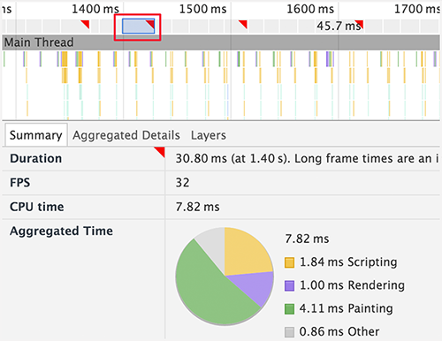The width and height of the screenshot is (442, 341).
Task: Open the Summary tab
Action: point(36,135)
